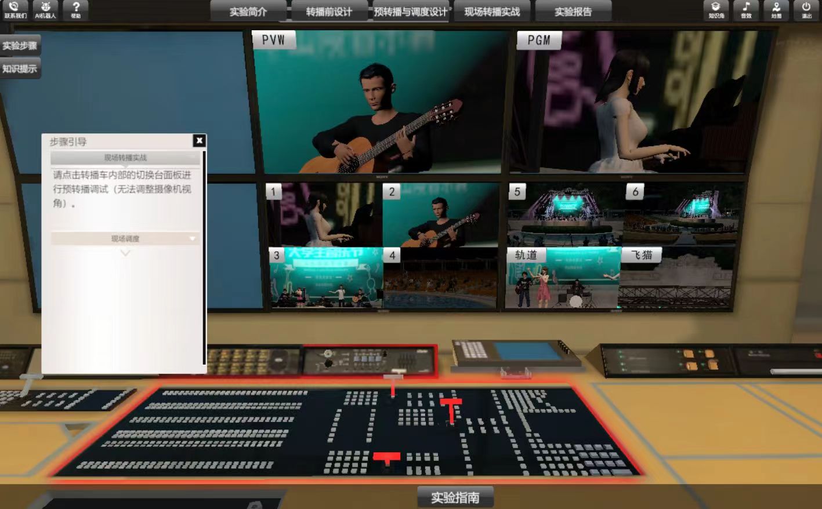Collapse the 现场转播实战 section header
This screenshot has width=822, height=509.
tap(125, 158)
